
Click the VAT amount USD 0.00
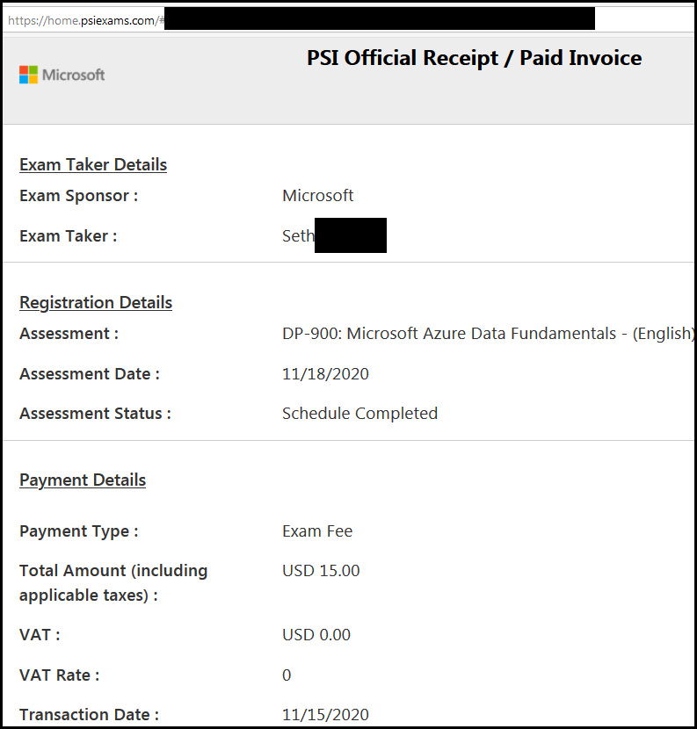[x=316, y=635]
